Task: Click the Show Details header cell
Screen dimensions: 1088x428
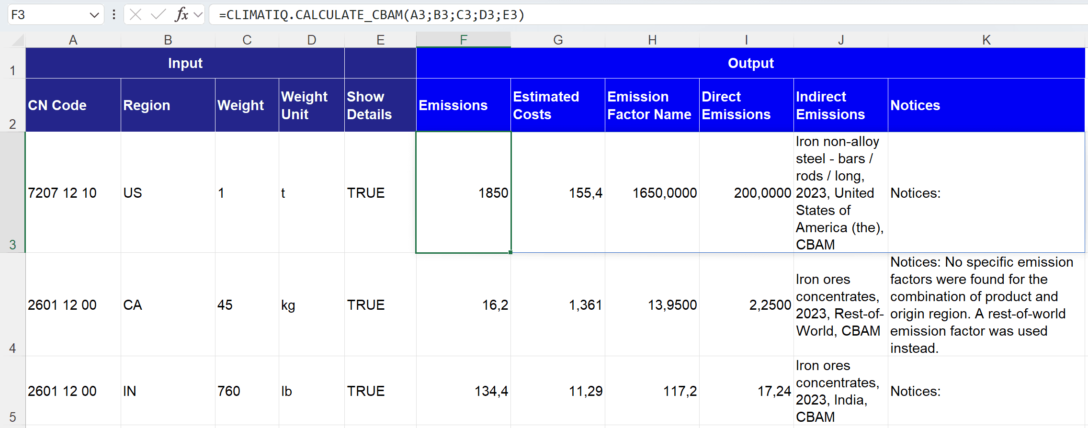Action: [x=380, y=105]
